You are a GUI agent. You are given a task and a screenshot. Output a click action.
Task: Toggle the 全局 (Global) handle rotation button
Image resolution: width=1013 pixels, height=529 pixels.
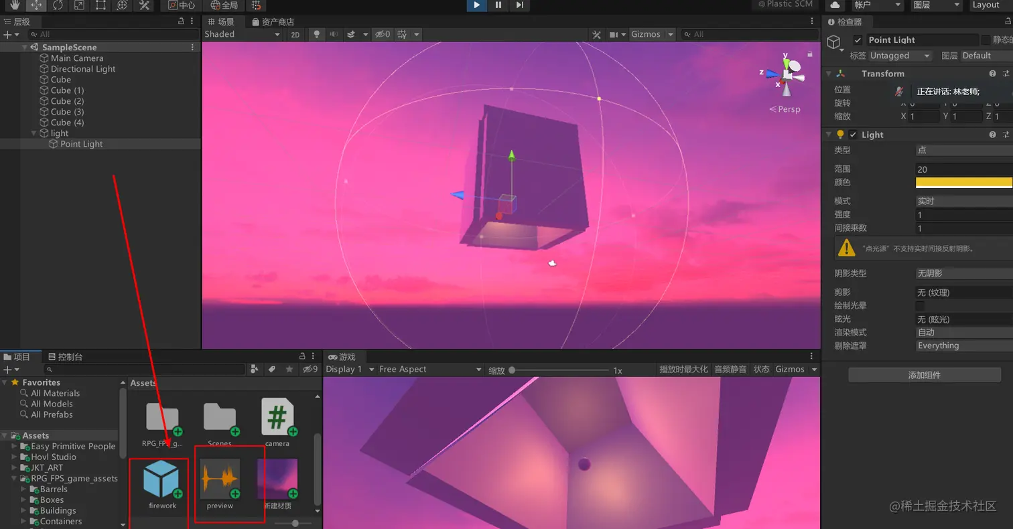224,5
